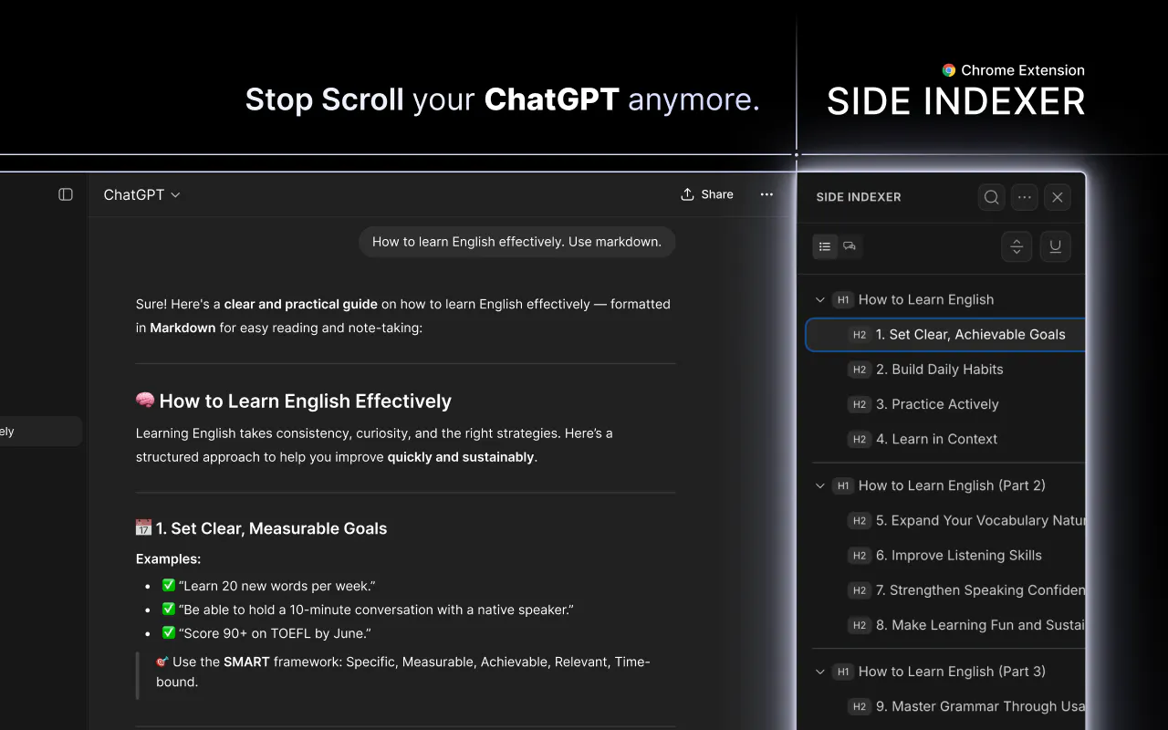This screenshot has width=1168, height=730.
Task: Close the Side Indexer panel
Action: pos(1058,197)
